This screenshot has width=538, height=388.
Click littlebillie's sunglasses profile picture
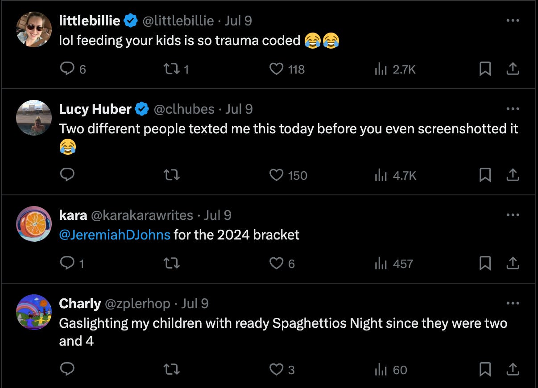pyautogui.click(x=34, y=29)
